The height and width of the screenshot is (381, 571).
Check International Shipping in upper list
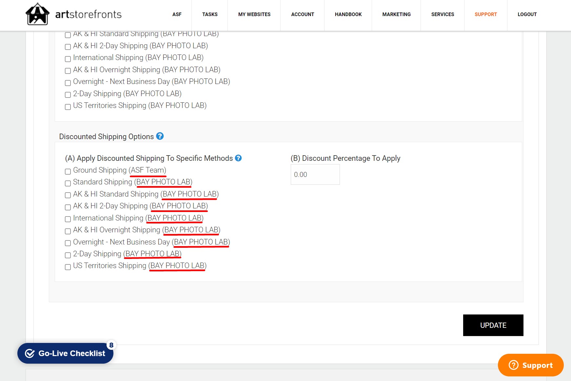[x=68, y=59]
